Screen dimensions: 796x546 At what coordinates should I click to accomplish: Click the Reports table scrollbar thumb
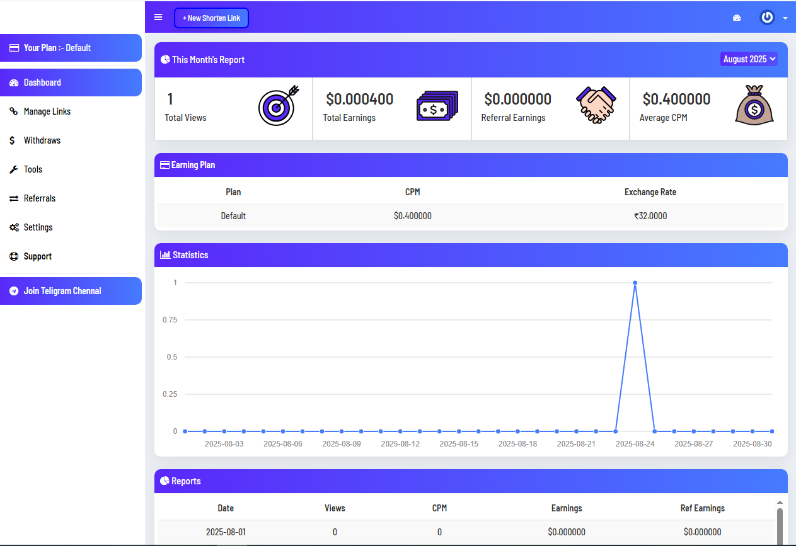click(780, 526)
